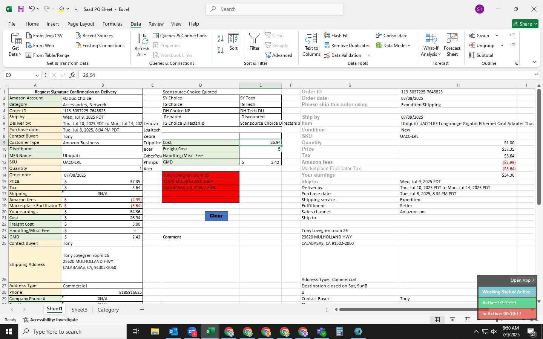Switch to Sheet3 worksheet

click(80, 310)
